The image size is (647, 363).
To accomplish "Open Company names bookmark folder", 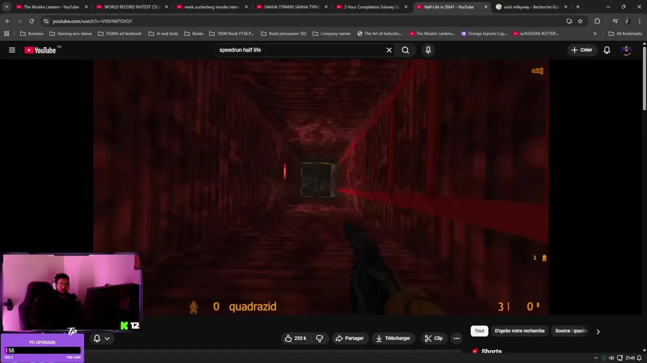I will 332,34.
